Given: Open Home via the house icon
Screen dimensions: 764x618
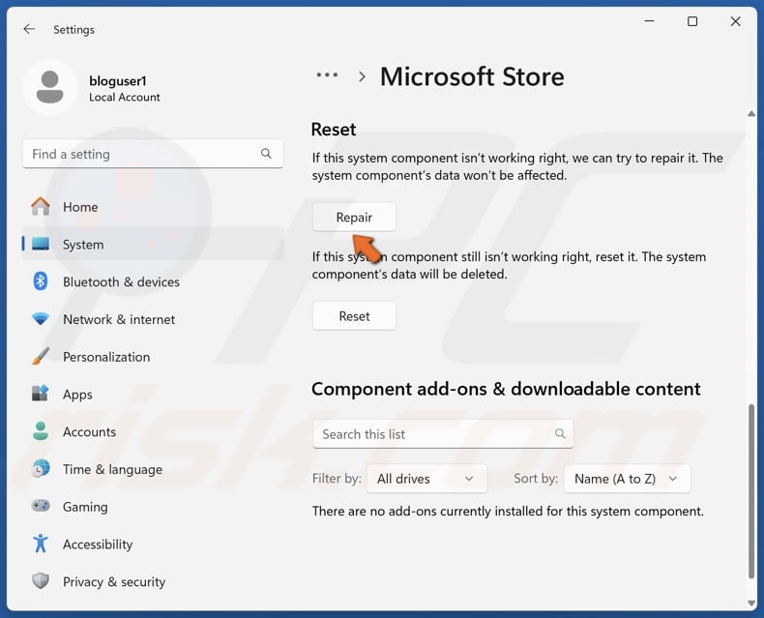Looking at the screenshot, I should [41, 207].
